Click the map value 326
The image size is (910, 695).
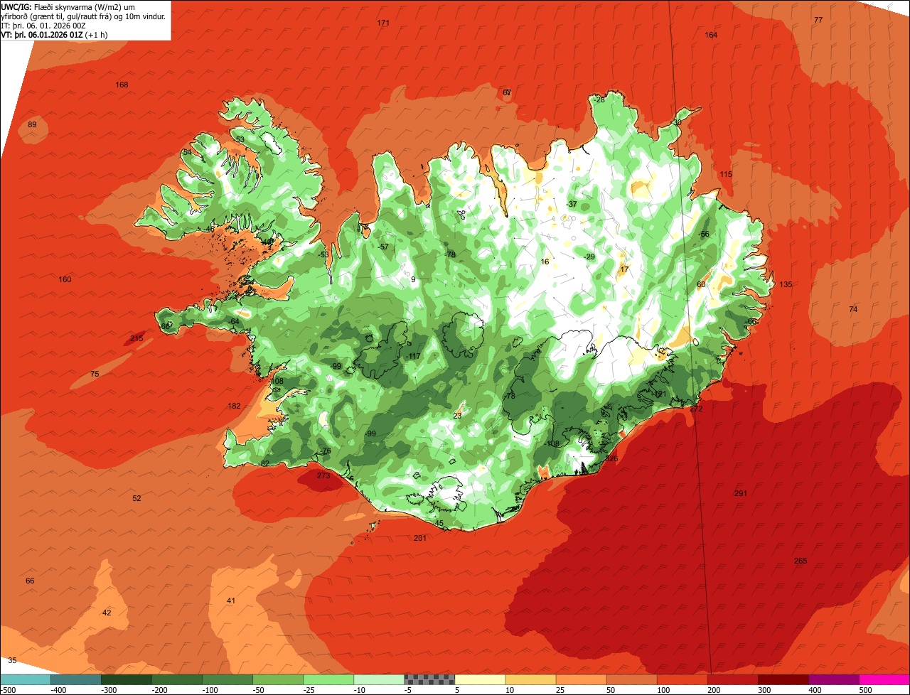point(611,458)
